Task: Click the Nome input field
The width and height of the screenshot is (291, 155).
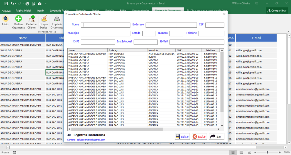Action: click(x=106, y=25)
